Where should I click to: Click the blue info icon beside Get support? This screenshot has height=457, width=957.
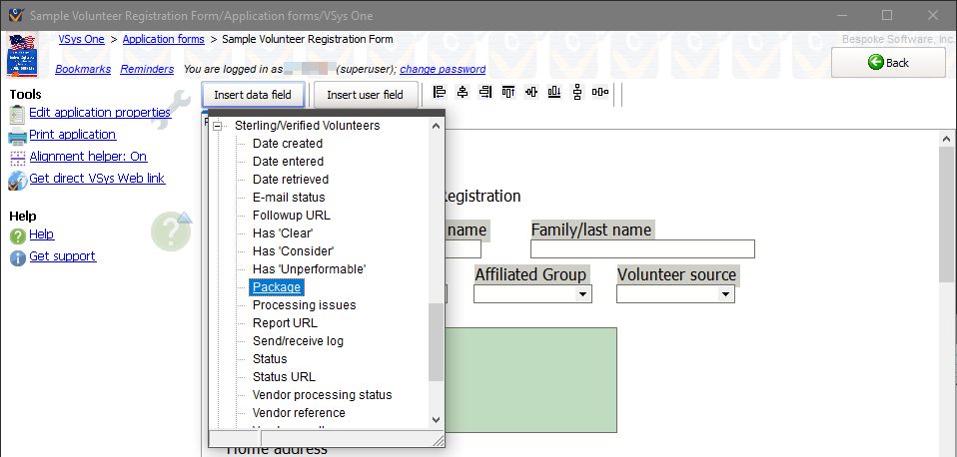click(17, 257)
